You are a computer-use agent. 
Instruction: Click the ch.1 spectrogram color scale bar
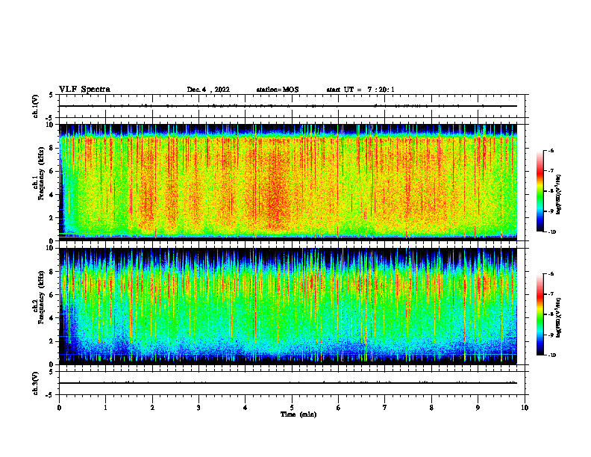click(x=540, y=191)
